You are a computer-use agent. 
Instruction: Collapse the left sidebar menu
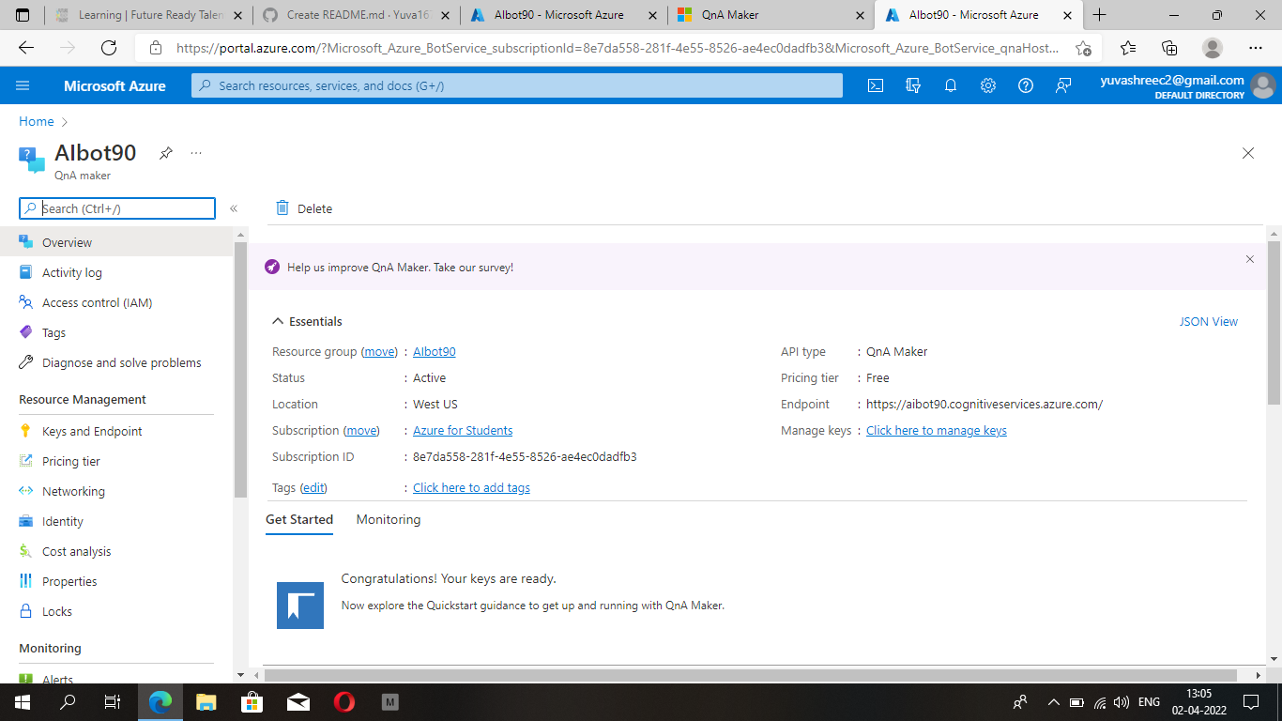234,208
